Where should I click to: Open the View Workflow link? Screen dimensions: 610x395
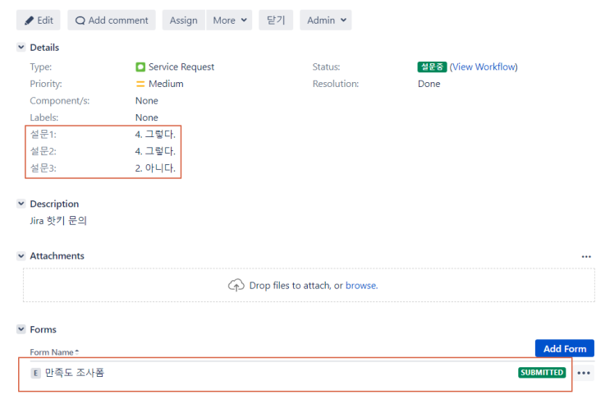click(x=484, y=67)
